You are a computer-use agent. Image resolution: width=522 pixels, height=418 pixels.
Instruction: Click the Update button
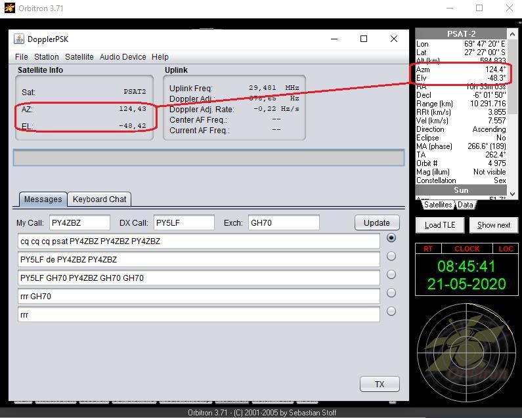376,222
